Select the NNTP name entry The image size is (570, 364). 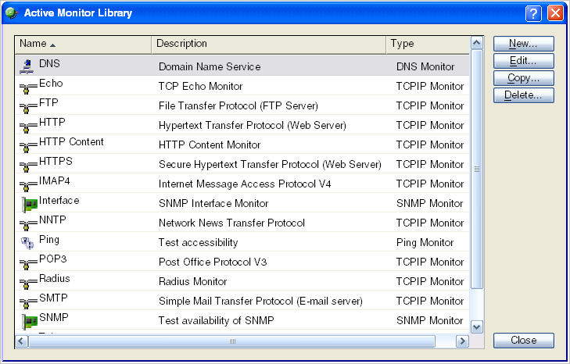point(52,220)
